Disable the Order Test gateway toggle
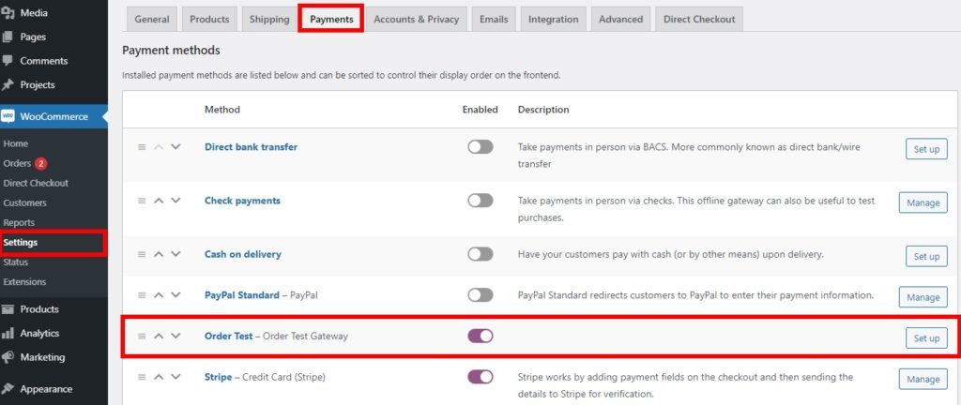 tap(480, 336)
